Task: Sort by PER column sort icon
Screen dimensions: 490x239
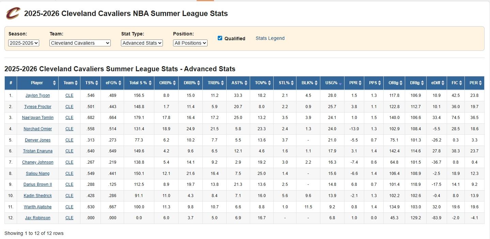Action: [x=480, y=83]
